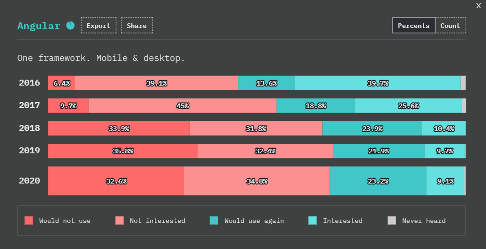Select the 2020 32.6% bar segment
The width and height of the screenshot is (486, 249).
point(116,181)
